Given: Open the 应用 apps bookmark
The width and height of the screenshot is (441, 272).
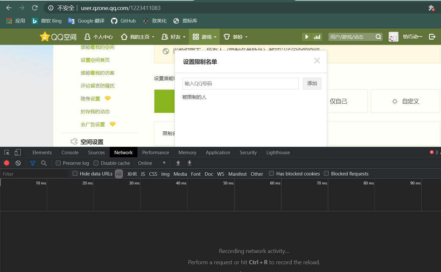Looking at the screenshot, I should [15, 21].
